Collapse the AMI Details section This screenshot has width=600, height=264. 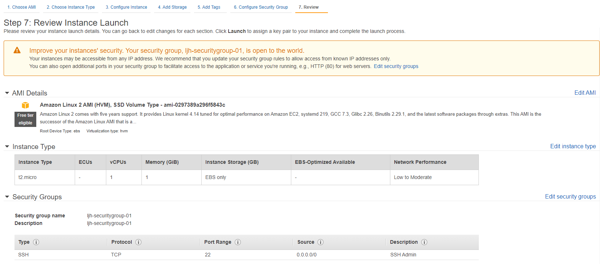click(x=7, y=93)
